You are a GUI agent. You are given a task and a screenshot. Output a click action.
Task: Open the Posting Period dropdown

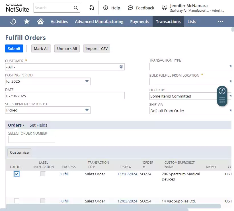click(x=86, y=81)
